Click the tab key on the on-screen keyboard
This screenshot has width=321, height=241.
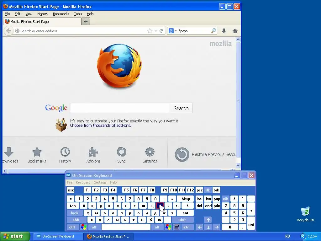(73, 206)
